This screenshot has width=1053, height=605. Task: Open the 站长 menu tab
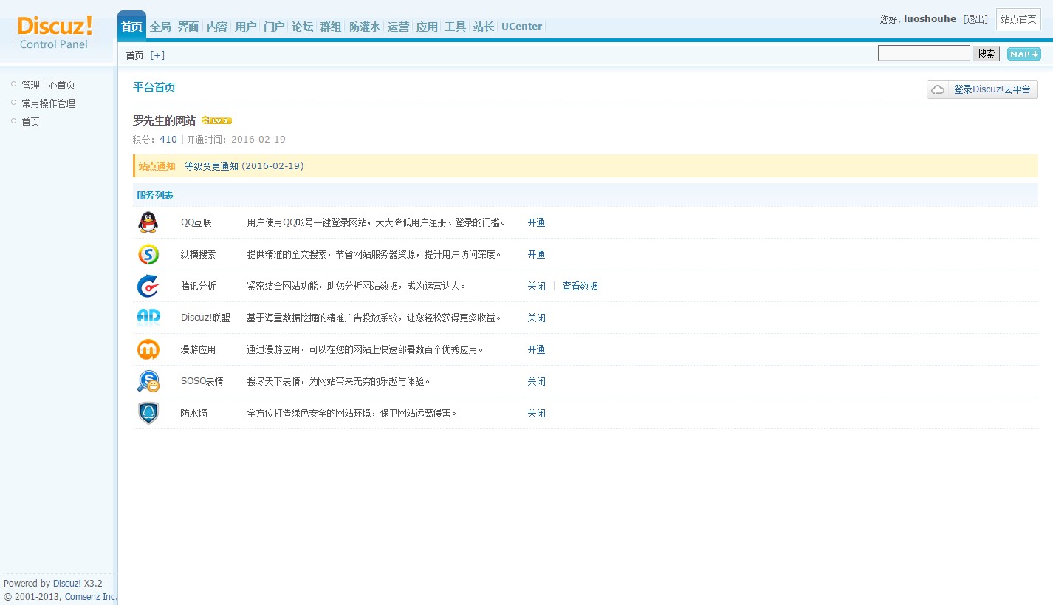tap(484, 27)
